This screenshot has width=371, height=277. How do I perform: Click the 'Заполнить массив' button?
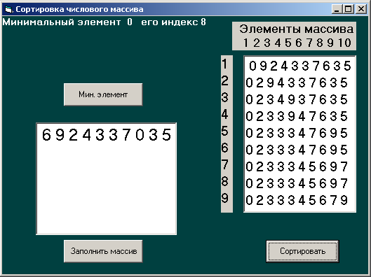[103, 251]
